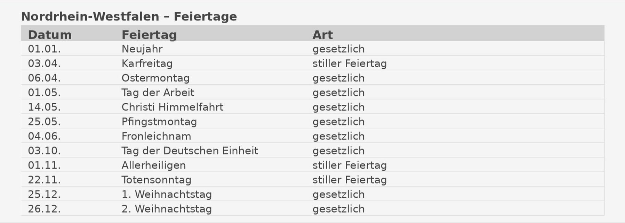Select the Neujahr row

(312, 49)
